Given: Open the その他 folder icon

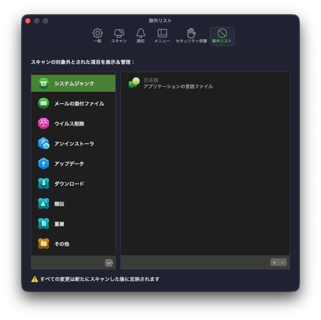Looking at the screenshot, I should click(x=44, y=244).
